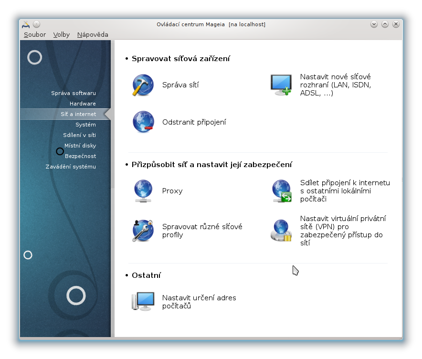Screen dimensions: 422x359
Task: Click the new network interface monitor icon
Action: click(x=281, y=85)
